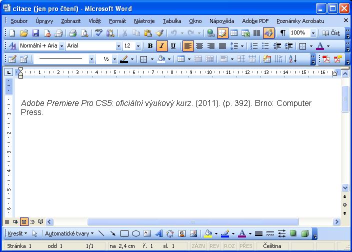This screenshot has height=252, width=352.
Task: Open the line weight dropdown showing ½
Action: [114, 59]
